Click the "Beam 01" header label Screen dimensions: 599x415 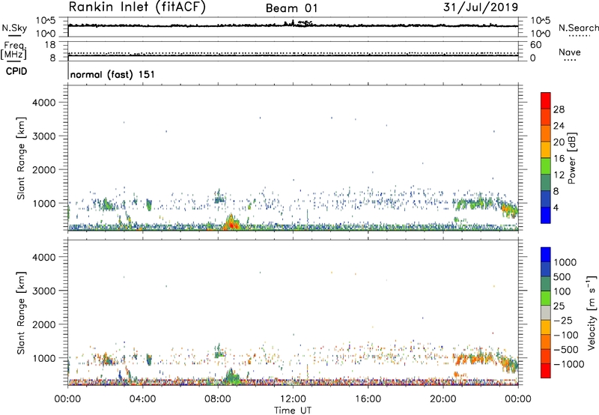(291, 8)
